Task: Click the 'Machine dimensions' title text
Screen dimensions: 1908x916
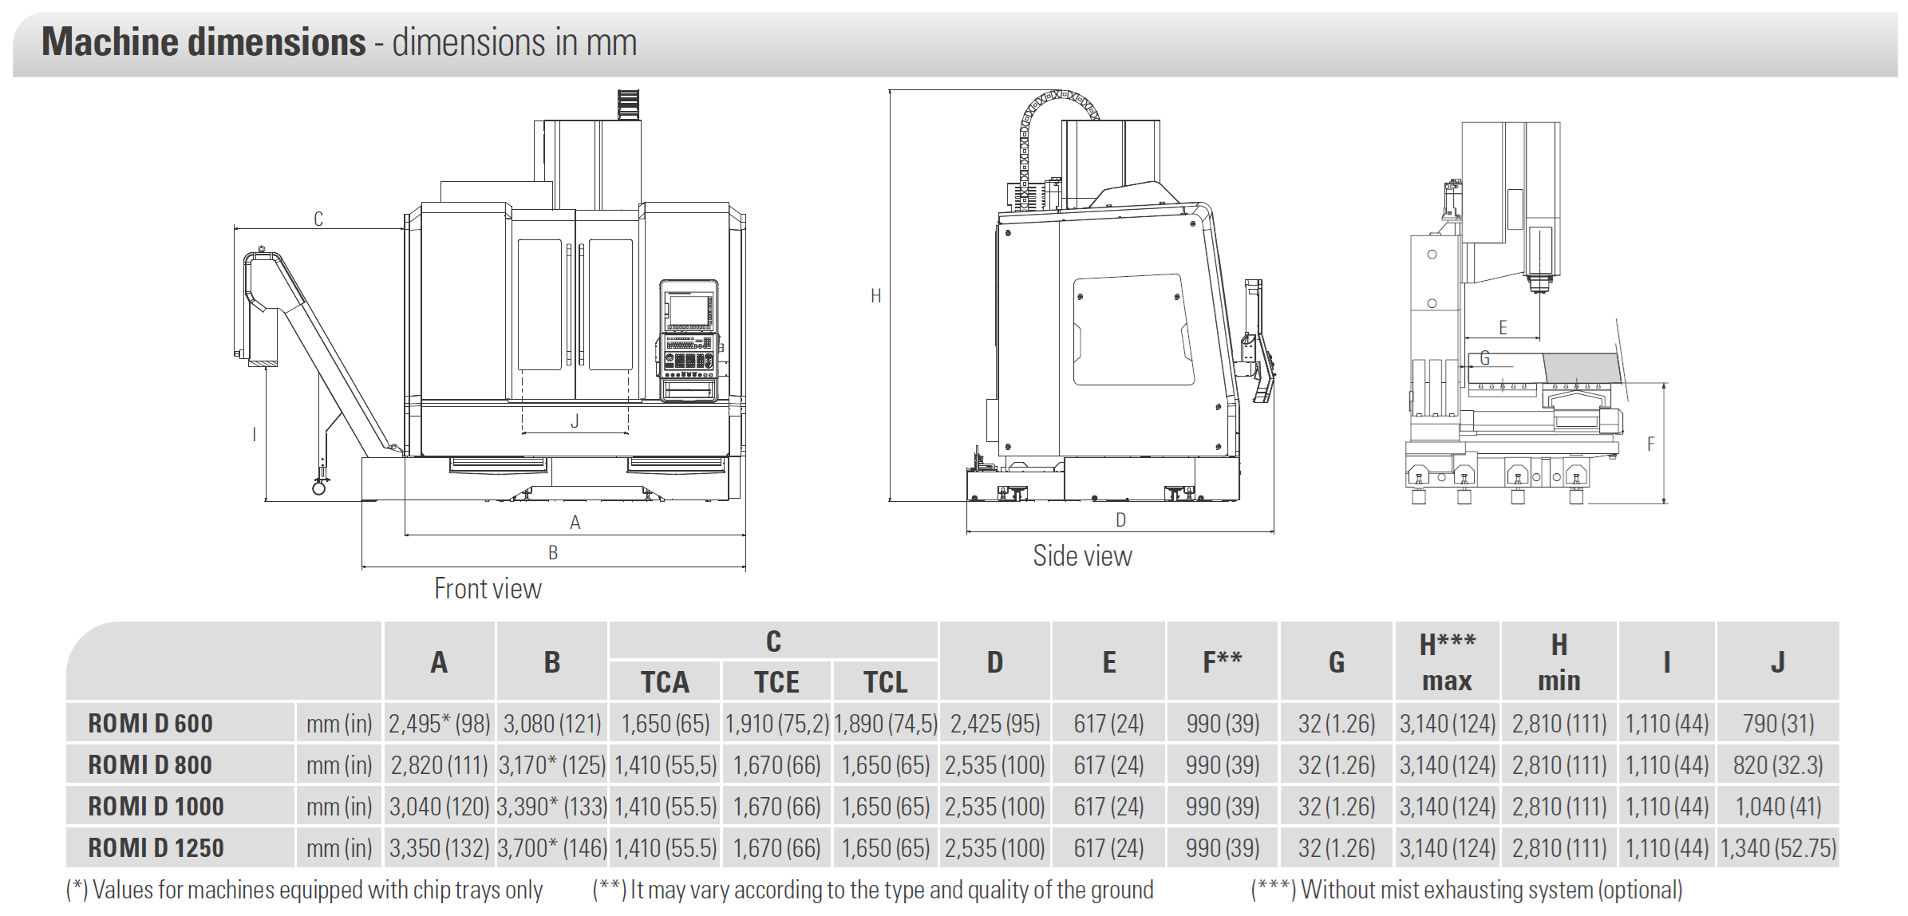Action: tap(203, 41)
